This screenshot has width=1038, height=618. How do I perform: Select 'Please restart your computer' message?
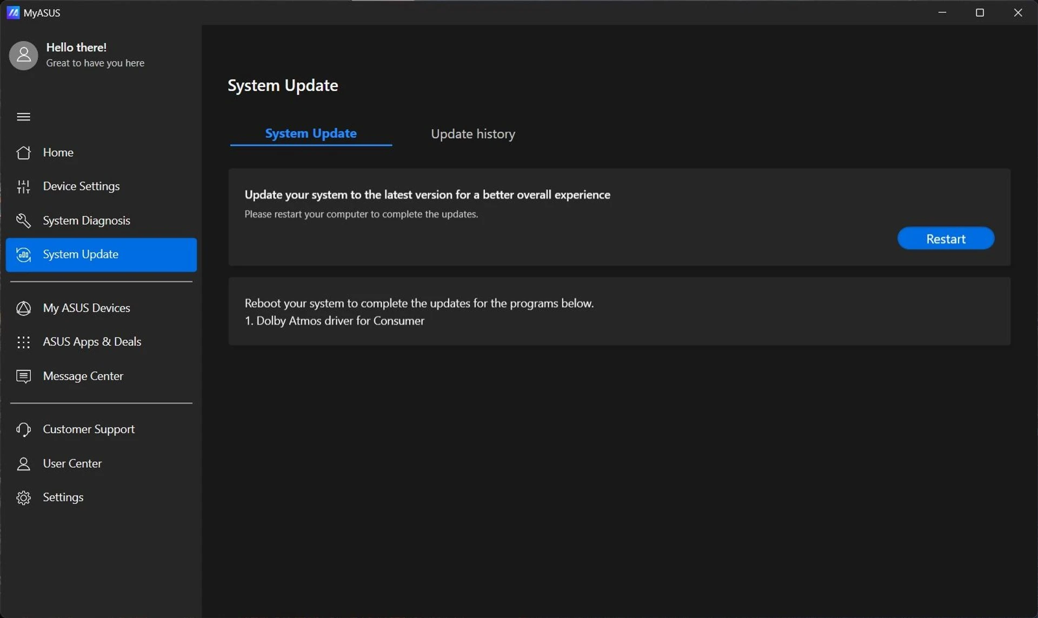point(361,214)
